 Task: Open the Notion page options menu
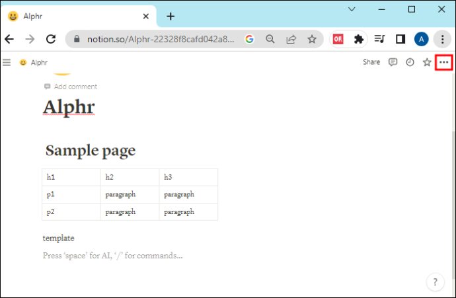[444, 62]
